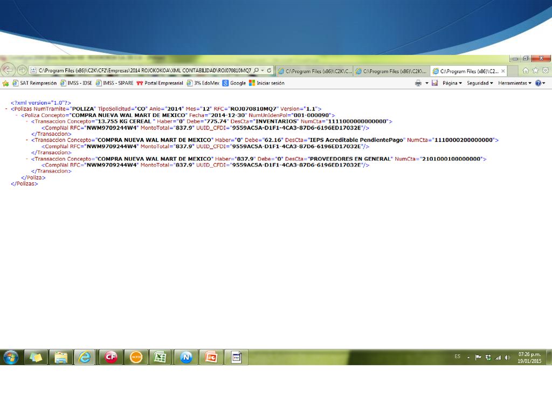Collapse the Polizas root XML node
Image resolution: width=552 pixels, height=414 pixels.
coord(6,109)
